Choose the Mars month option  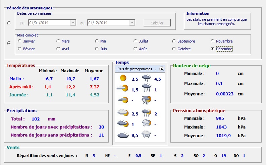(x=63, y=41)
